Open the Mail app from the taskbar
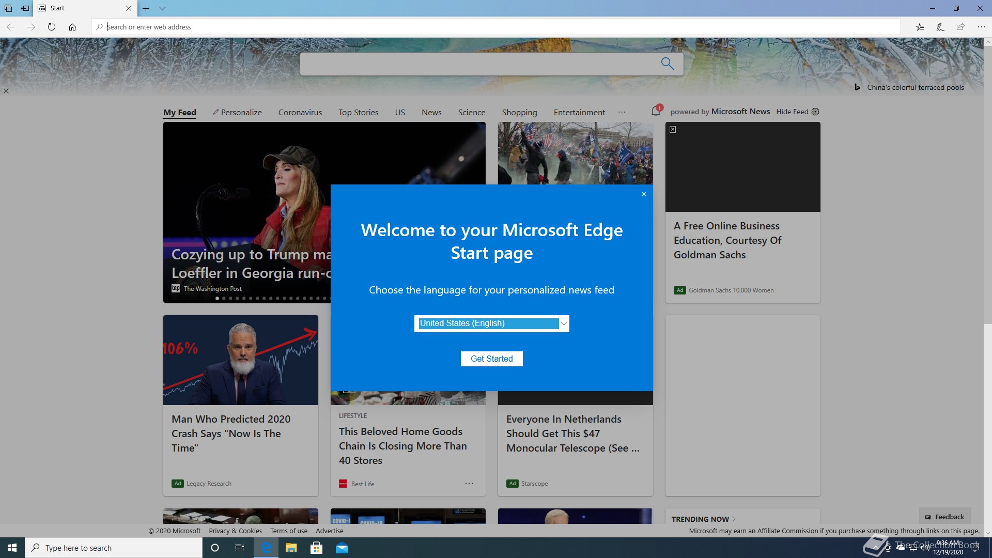The image size is (992, 558). tap(342, 548)
